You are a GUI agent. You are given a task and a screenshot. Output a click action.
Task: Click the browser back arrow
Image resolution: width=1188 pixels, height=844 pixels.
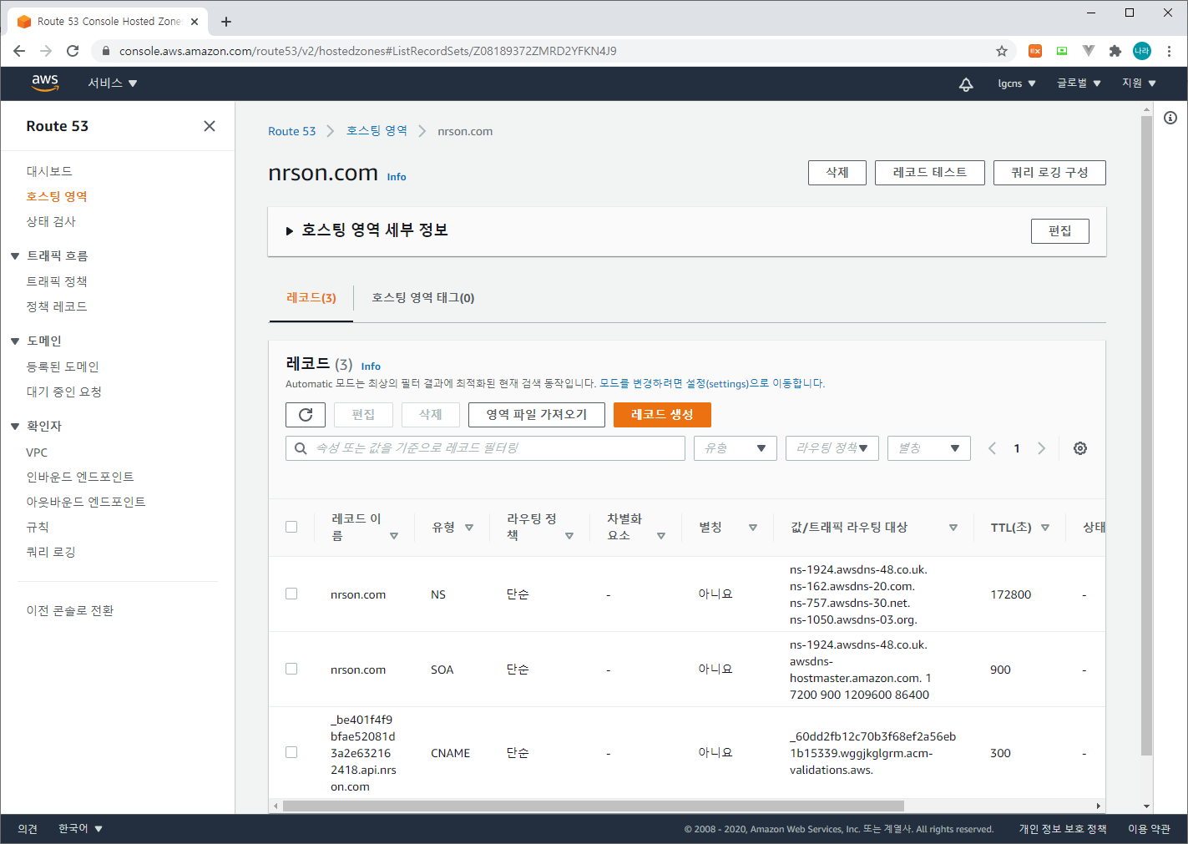(x=19, y=51)
